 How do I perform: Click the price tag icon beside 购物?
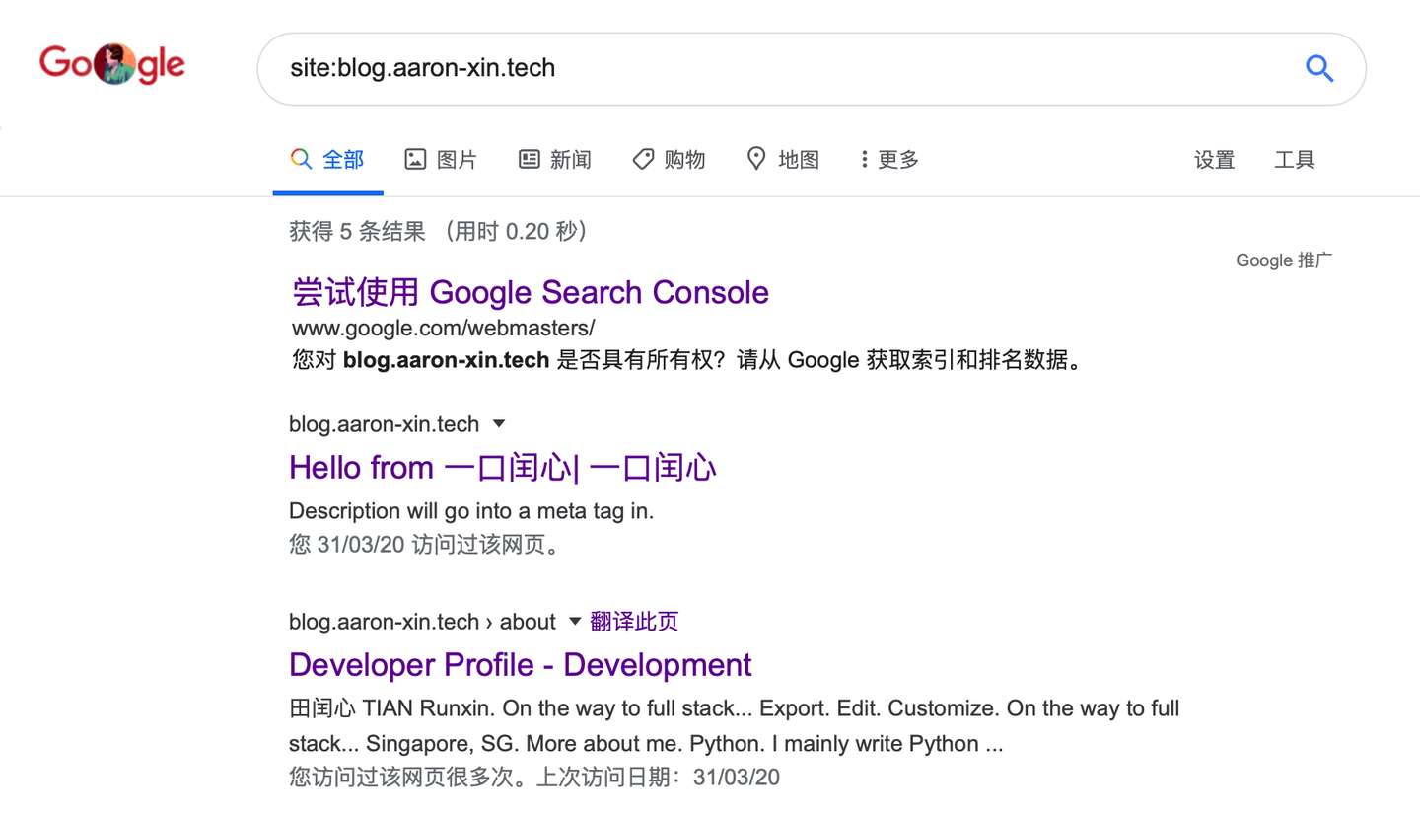[x=643, y=159]
